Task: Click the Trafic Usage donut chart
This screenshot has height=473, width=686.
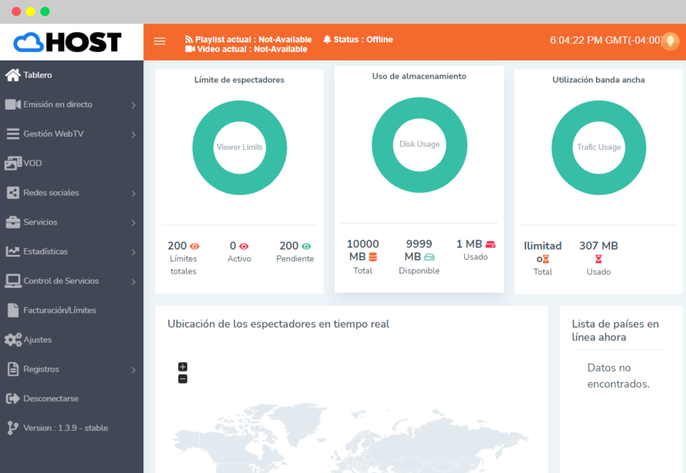Action: point(598,148)
